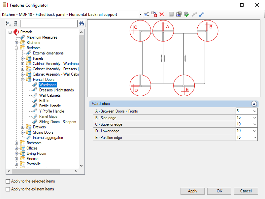Click the tree search text field
Viewport: 265px width, 199px height.
pyautogui.click(x=49, y=23)
